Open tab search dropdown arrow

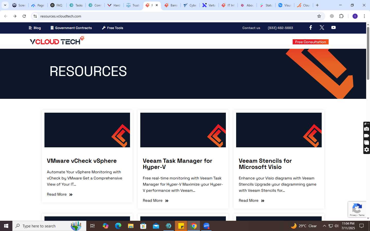(x=5, y=5)
